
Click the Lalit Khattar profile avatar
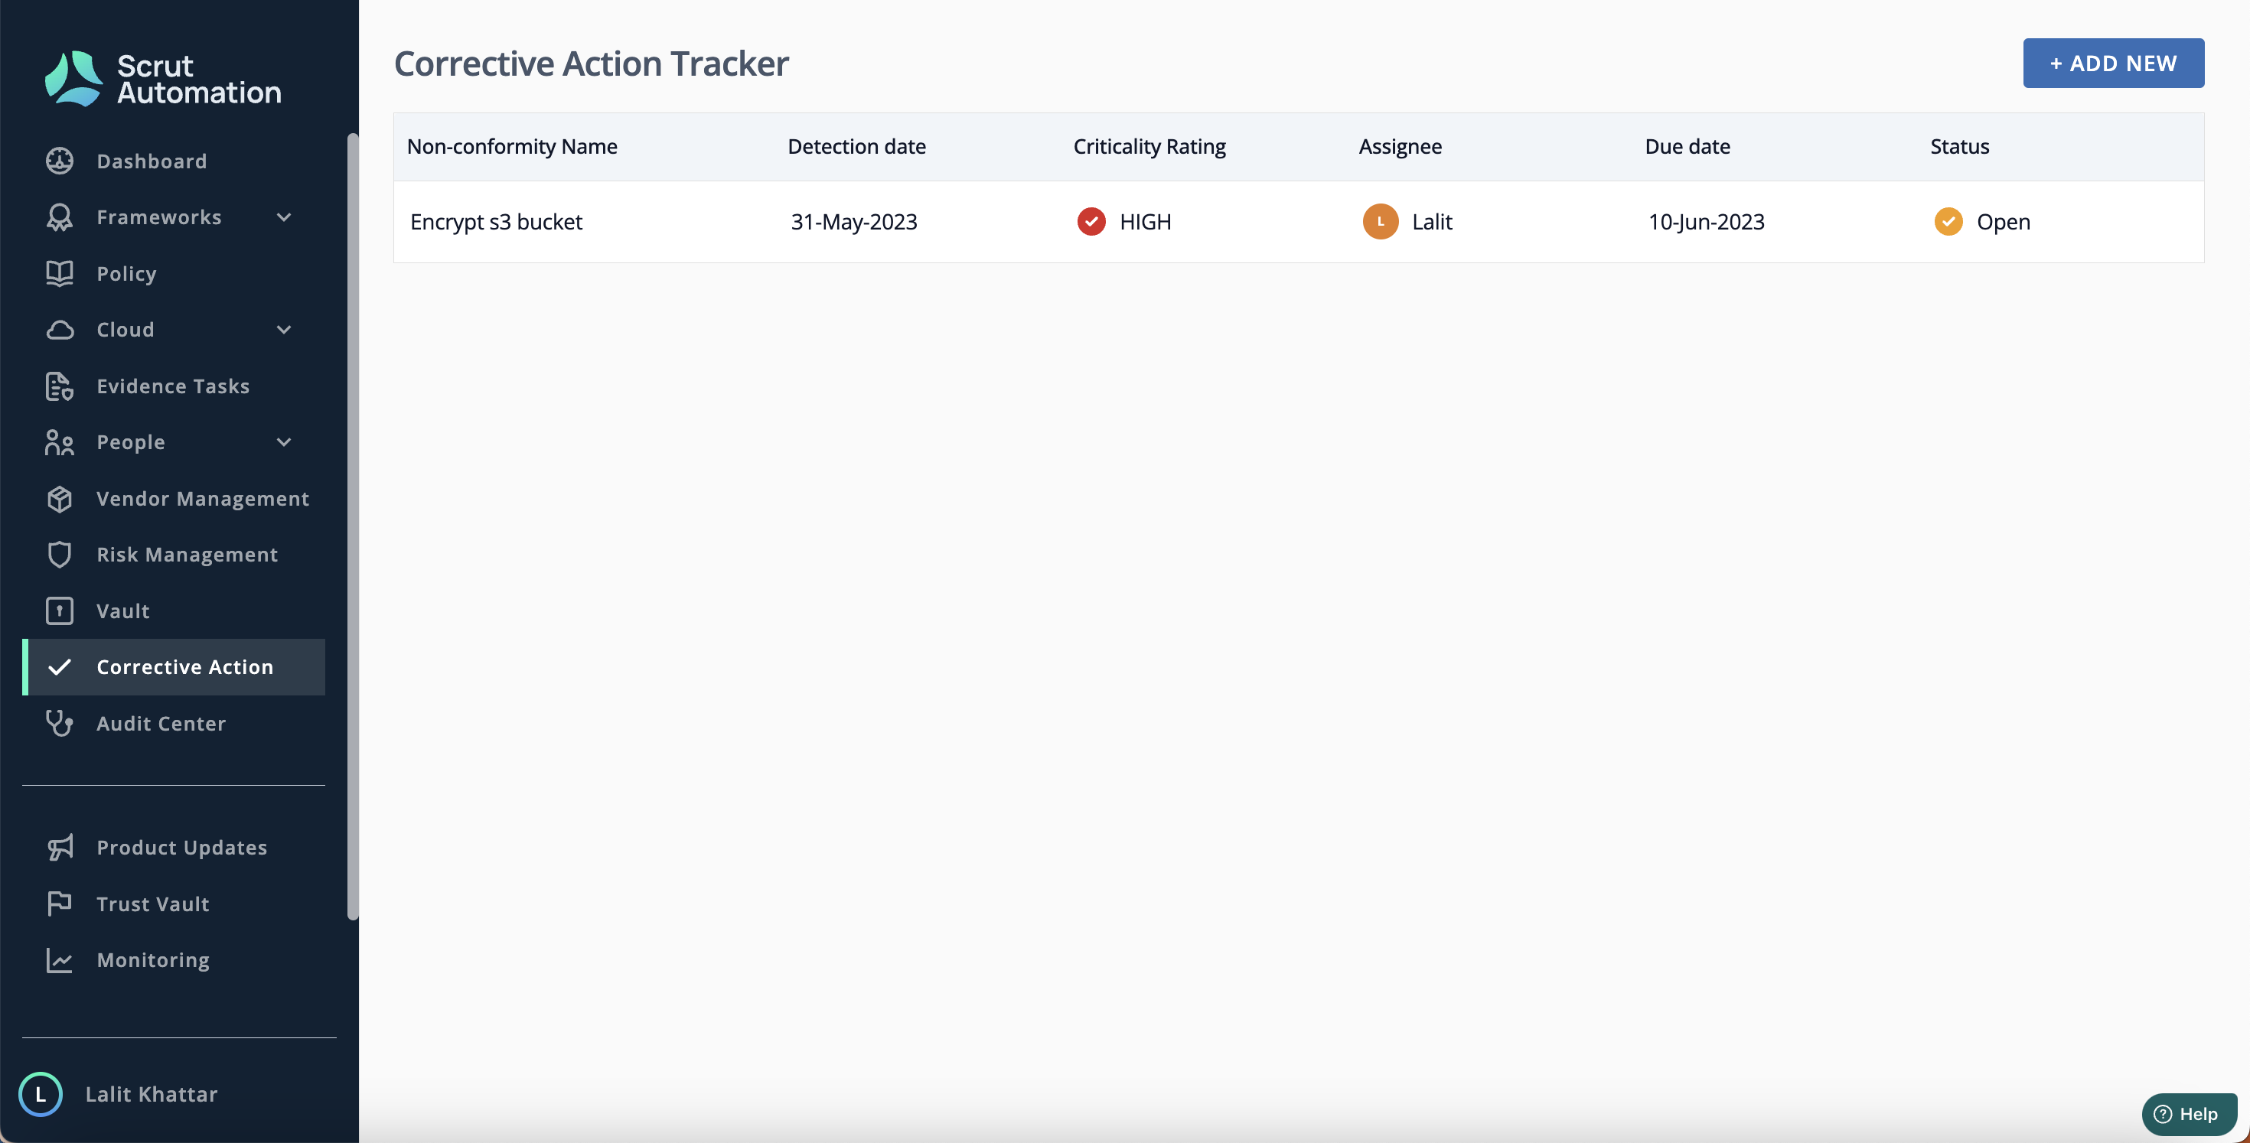[40, 1094]
